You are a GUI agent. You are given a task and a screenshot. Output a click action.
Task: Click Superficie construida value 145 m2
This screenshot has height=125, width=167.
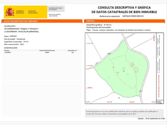[26, 42]
